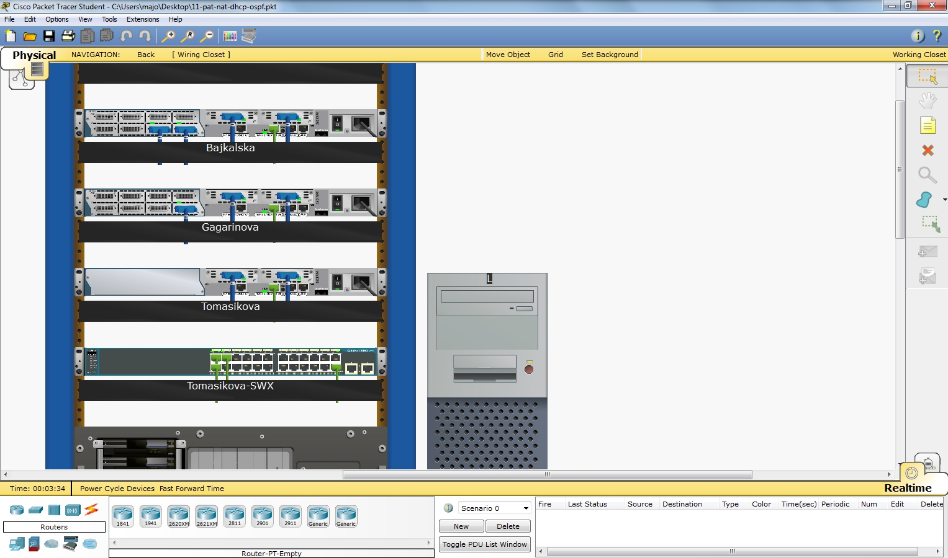The width and height of the screenshot is (948, 558).
Task: Click the Back navigation link
Action: (146, 55)
